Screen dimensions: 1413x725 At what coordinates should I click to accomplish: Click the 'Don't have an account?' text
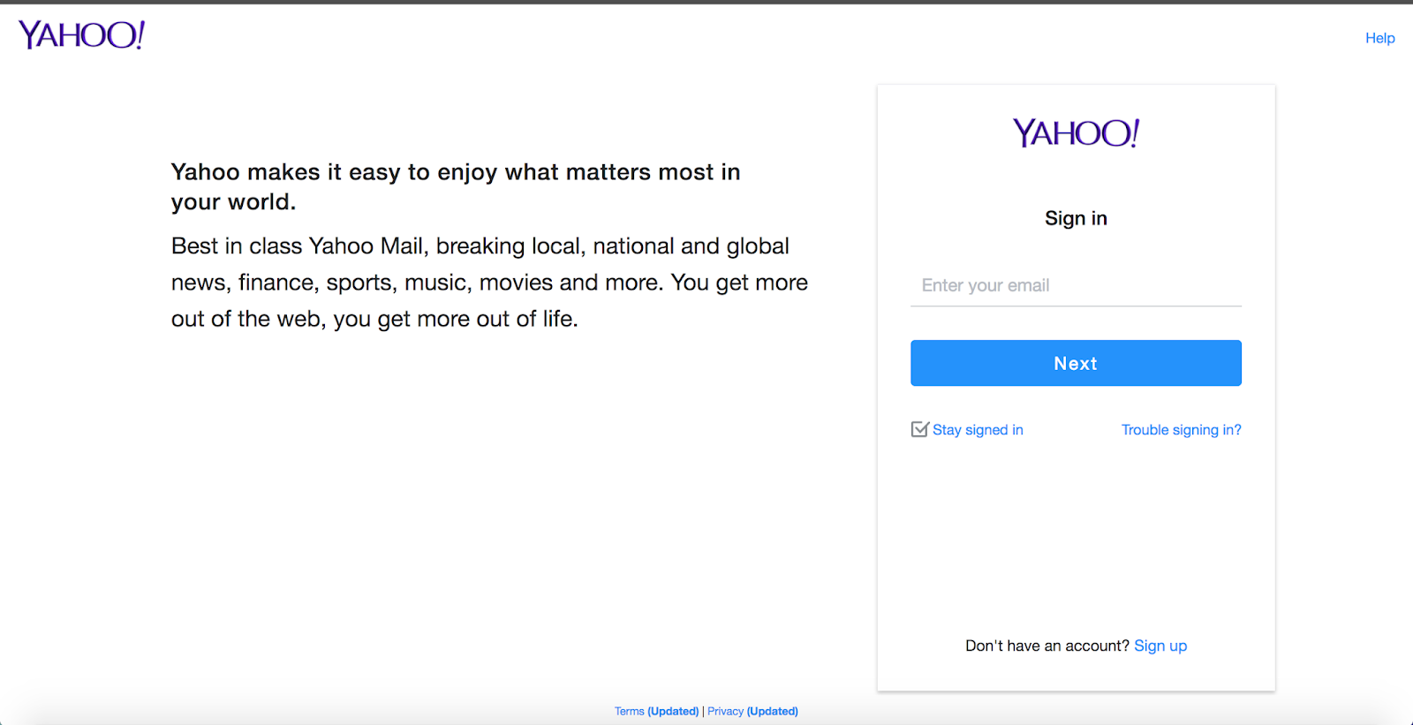click(1047, 646)
